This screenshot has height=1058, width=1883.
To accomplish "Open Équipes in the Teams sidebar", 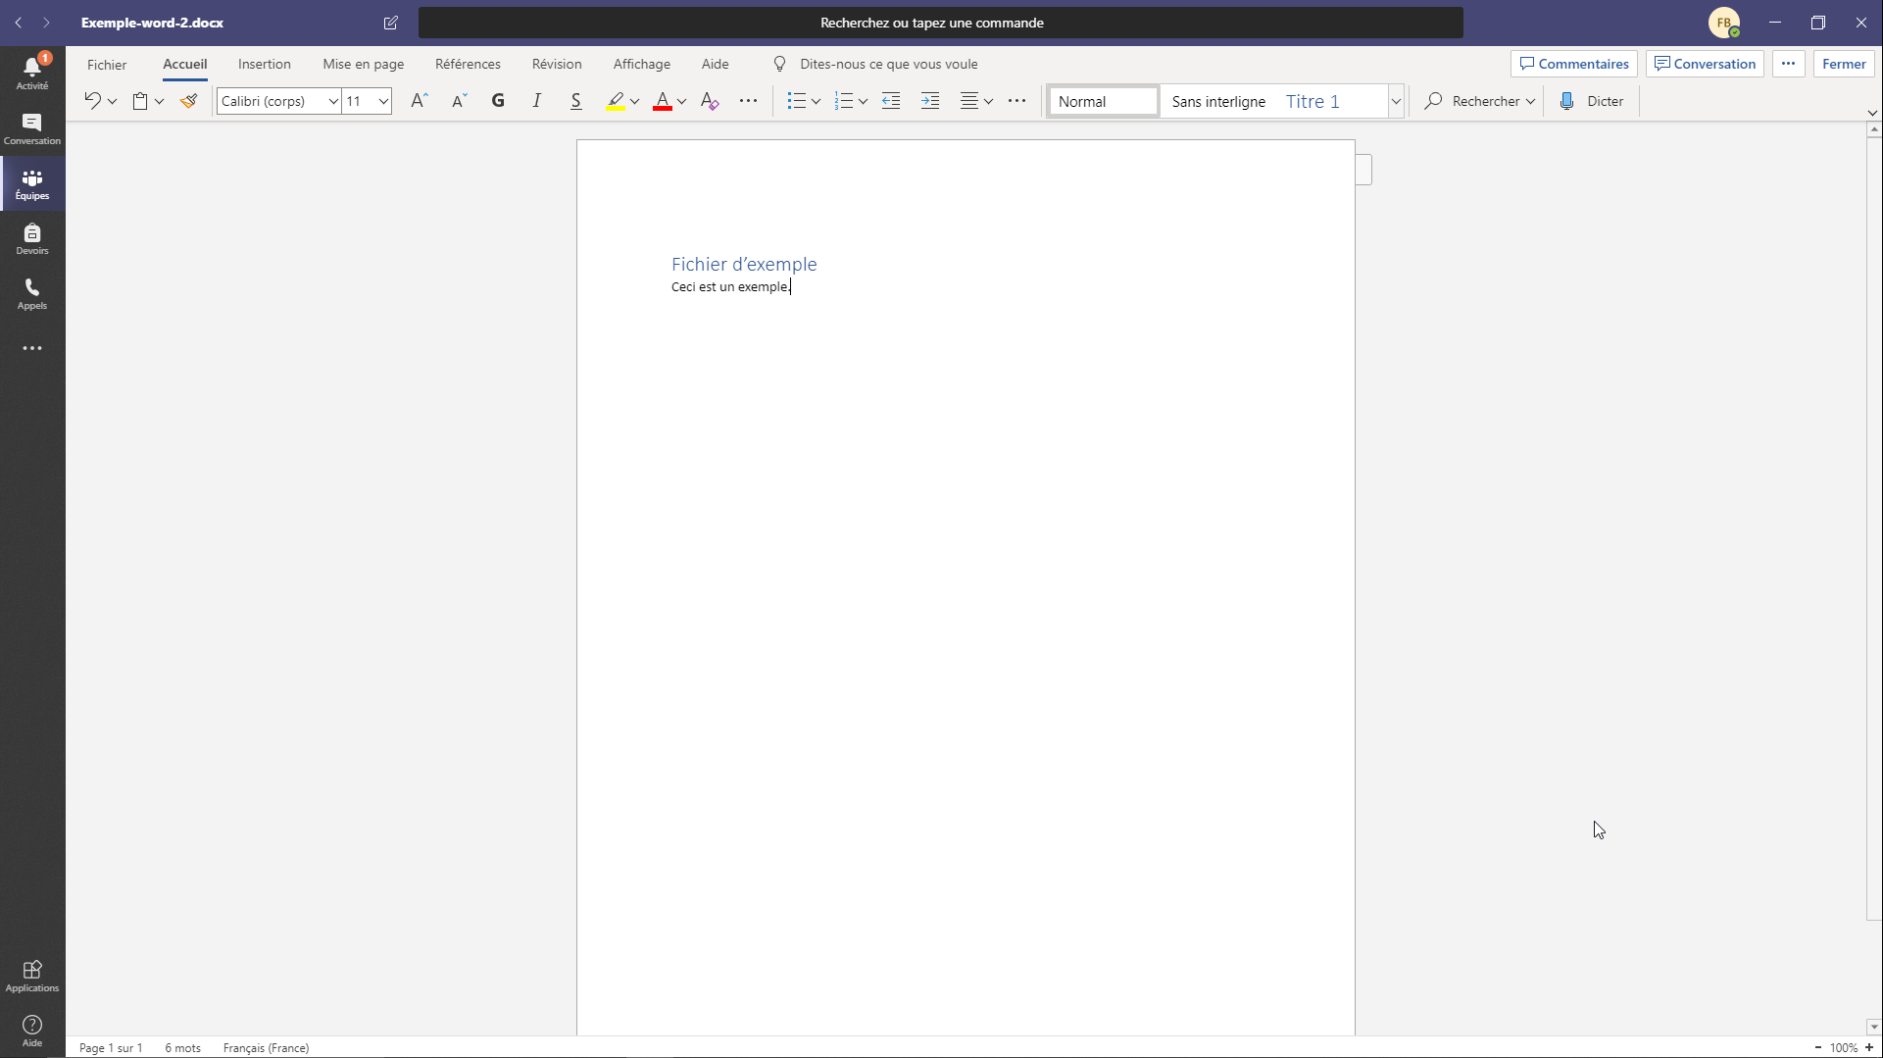I will click(32, 183).
